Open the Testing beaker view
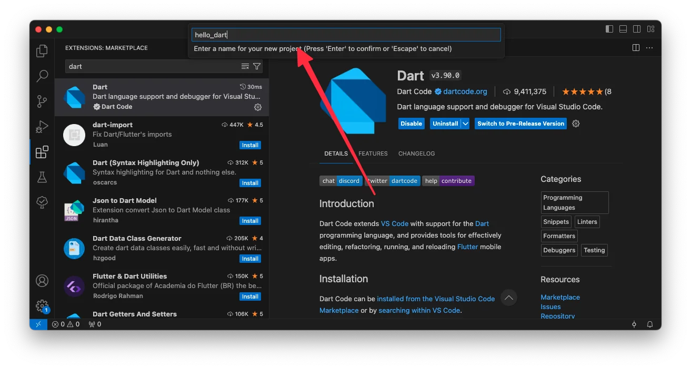The width and height of the screenshot is (691, 369). pos(42,177)
